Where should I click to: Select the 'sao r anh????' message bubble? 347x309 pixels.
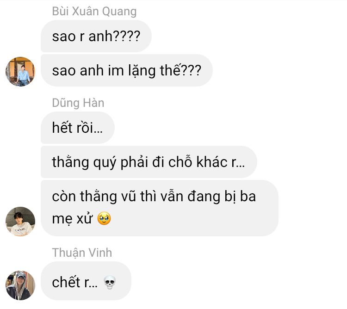pyautogui.click(x=96, y=36)
